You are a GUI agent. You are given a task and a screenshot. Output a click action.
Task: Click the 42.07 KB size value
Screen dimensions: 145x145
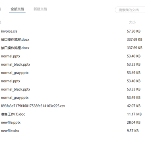(134, 106)
